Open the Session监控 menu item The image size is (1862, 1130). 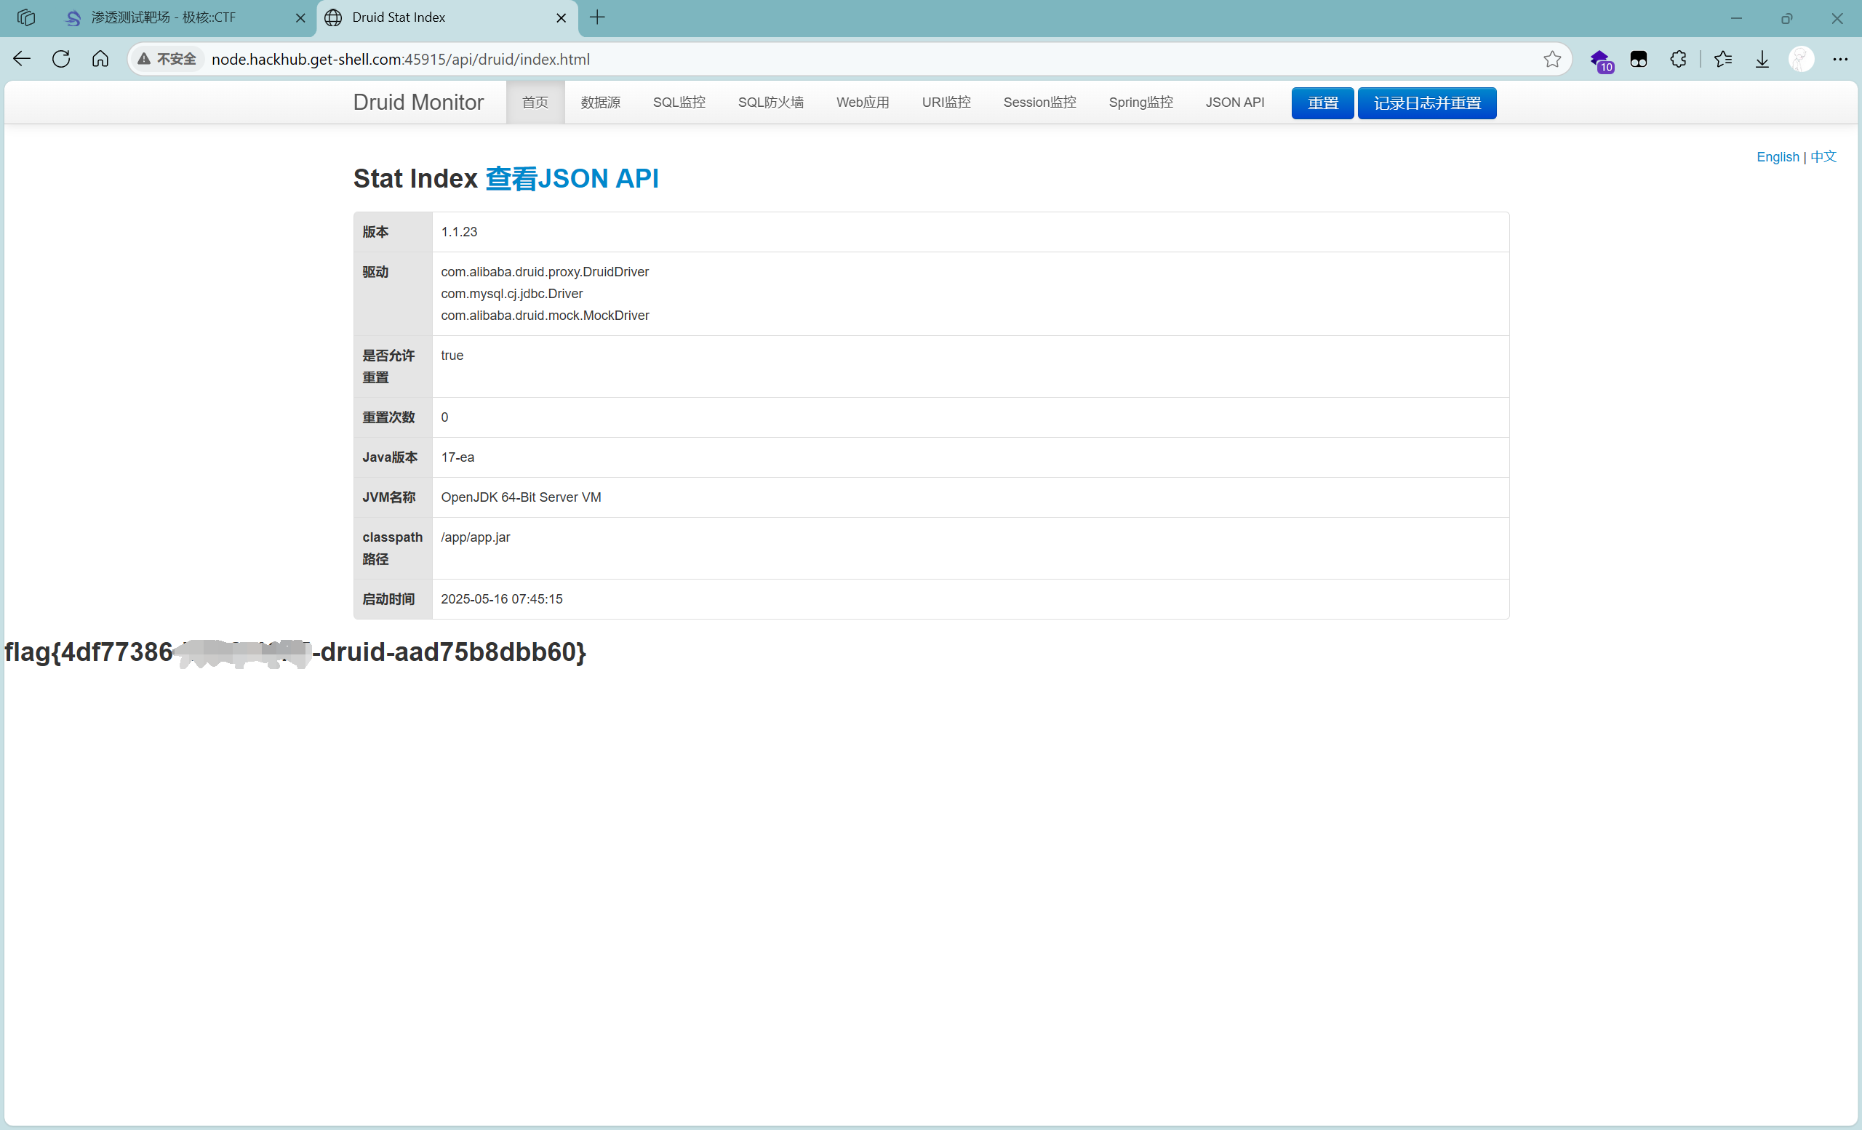point(1039,103)
